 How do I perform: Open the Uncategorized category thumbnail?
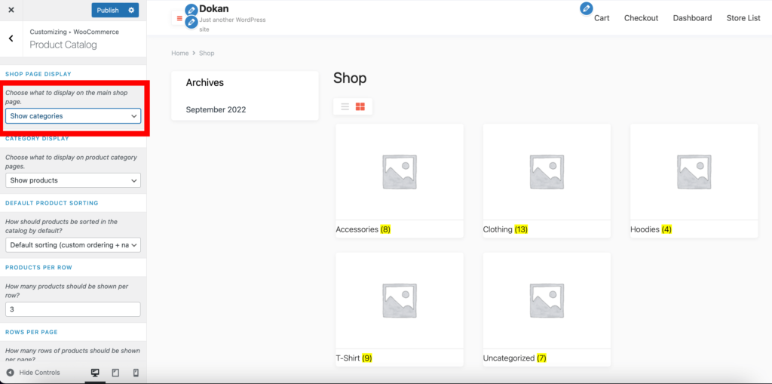coord(547,301)
